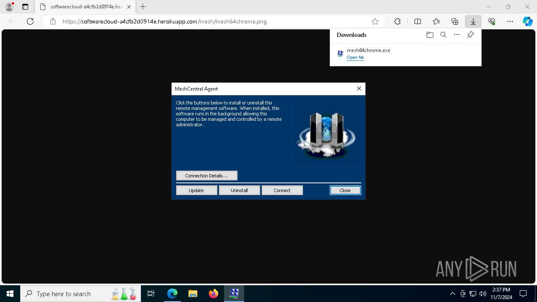The height and width of the screenshot is (302, 537).
Task: Close MeshCentral Agent dialog with X
Action: pyautogui.click(x=359, y=89)
